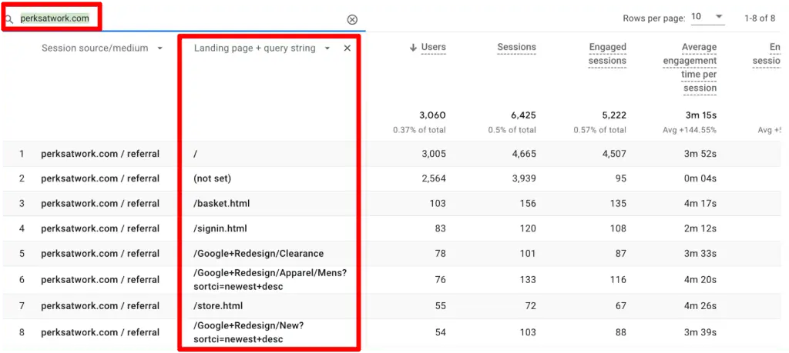The height and width of the screenshot is (353, 789).
Task: Click the 0.37% of total label
Action: pyautogui.click(x=420, y=130)
